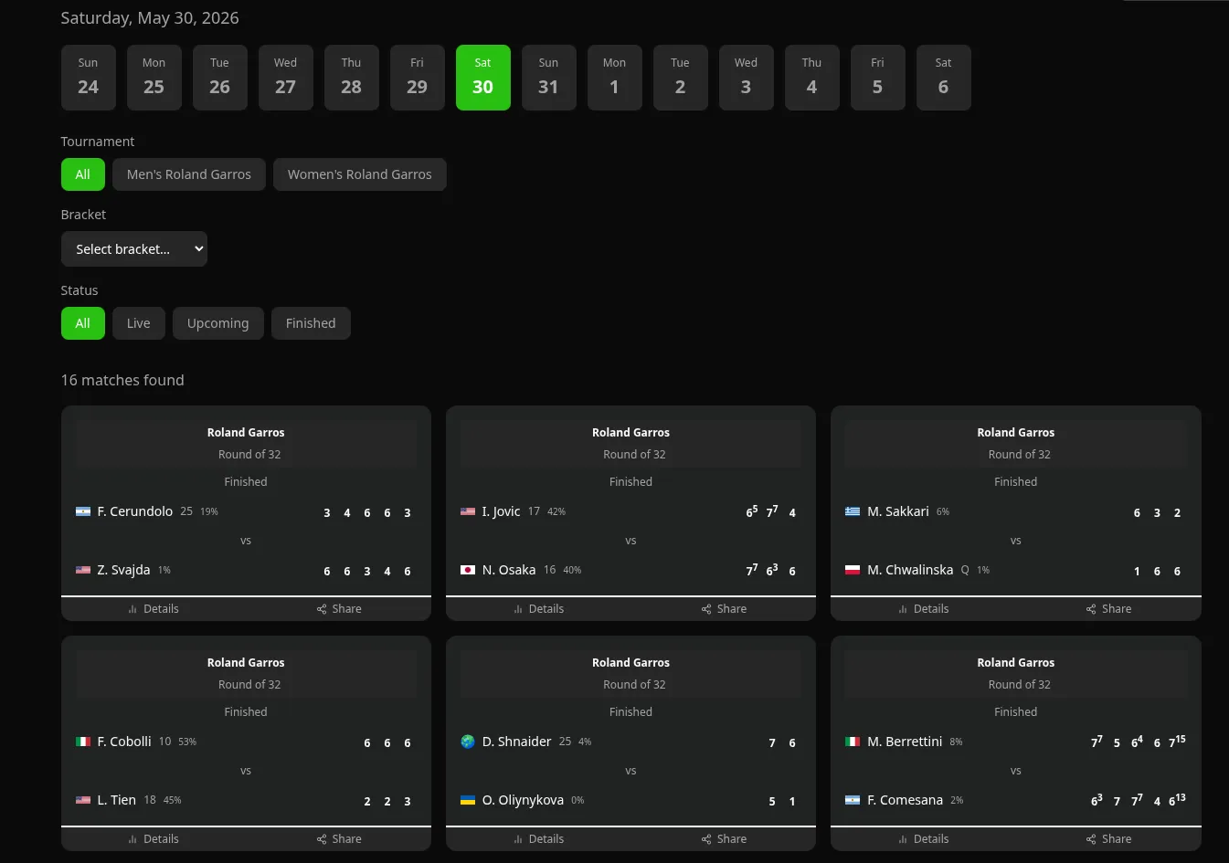
Task: Click Argentina flag next to F. Cerundolo
Action: [83, 511]
